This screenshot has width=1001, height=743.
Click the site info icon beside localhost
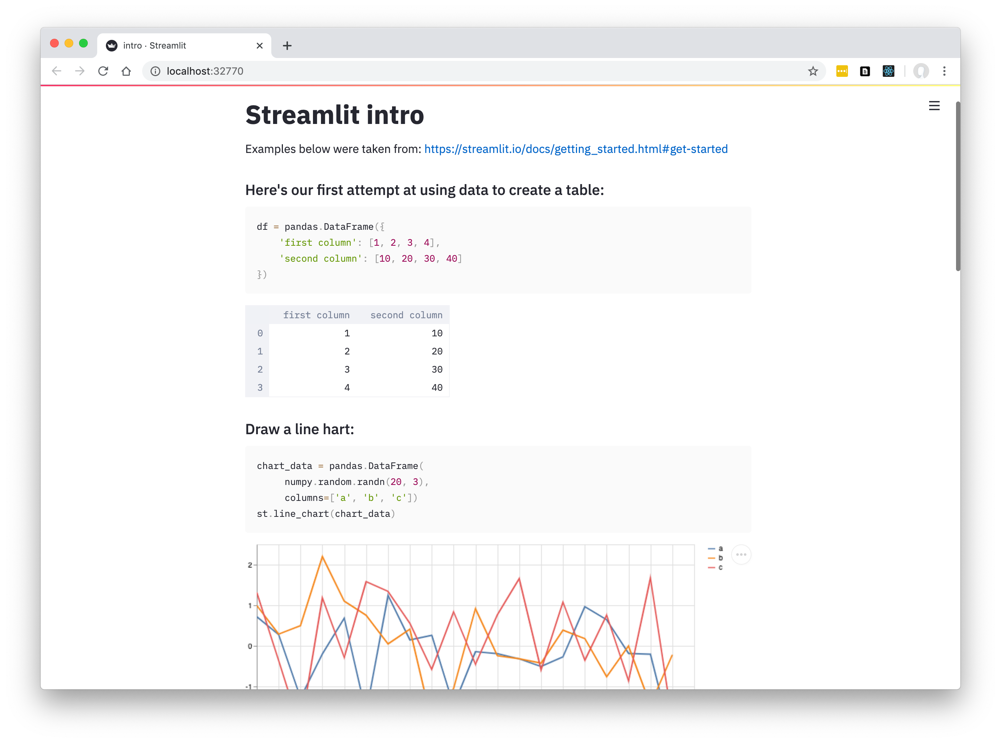[x=155, y=71]
